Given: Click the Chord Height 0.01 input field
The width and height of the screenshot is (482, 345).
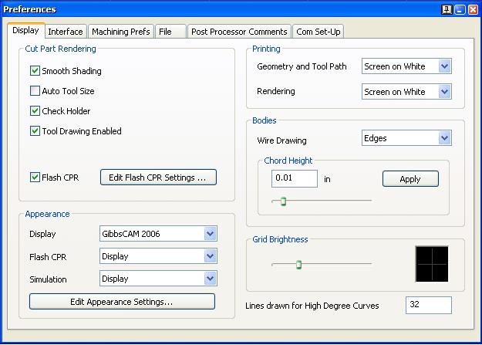Looking at the screenshot, I should click(295, 178).
